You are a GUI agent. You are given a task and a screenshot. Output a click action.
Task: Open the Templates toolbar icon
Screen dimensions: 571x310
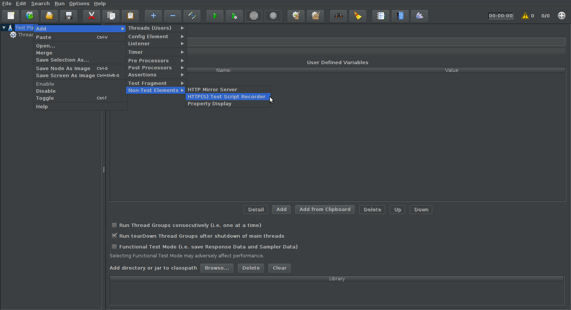(30, 16)
